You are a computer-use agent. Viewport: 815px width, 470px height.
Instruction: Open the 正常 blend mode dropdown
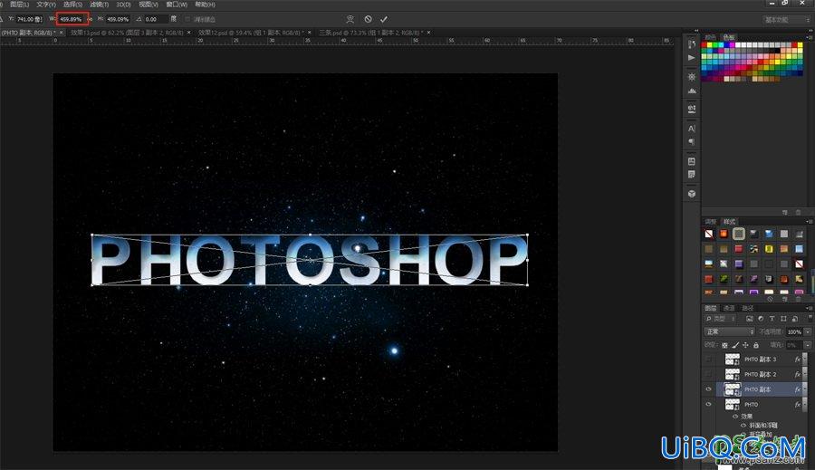729,331
